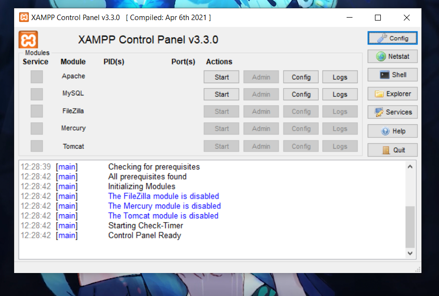439x296 pixels.
Task: Click log line "Control Panel Ready"
Action: (x=145, y=235)
